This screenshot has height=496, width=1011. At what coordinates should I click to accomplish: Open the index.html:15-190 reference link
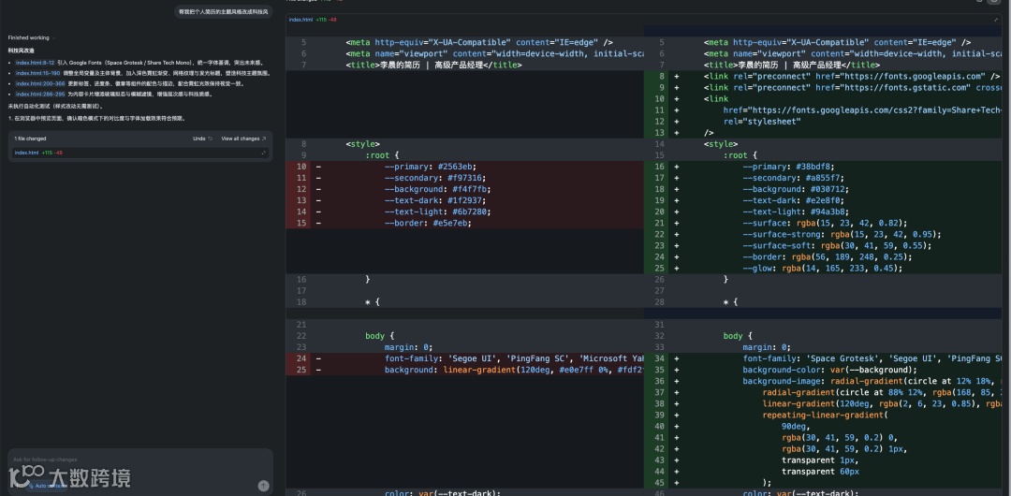click(37, 74)
